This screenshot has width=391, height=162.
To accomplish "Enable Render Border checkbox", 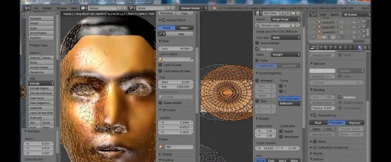I will click(160, 103).
